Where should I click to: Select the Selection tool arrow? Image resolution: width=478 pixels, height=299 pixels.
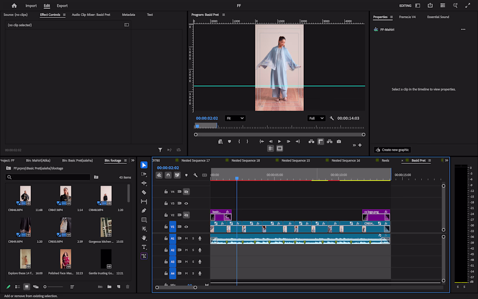[x=144, y=165]
